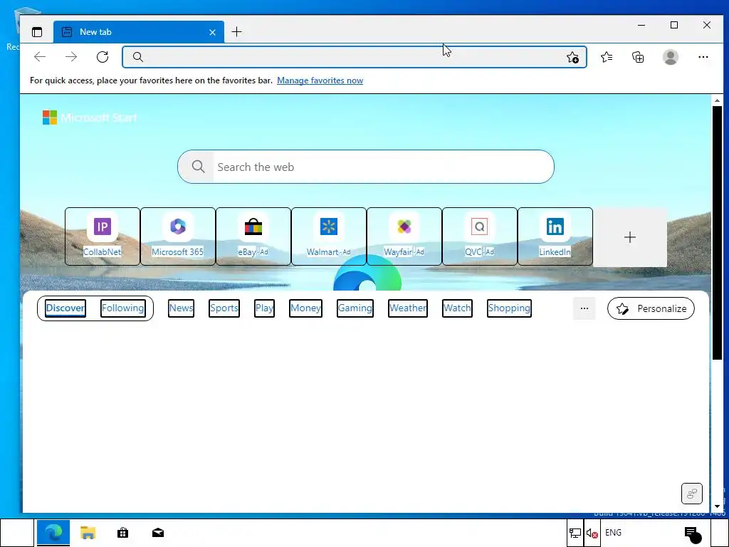The image size is (729, 547).
Task: Open Microsoft Store from the taskbar
Action: 122,533
